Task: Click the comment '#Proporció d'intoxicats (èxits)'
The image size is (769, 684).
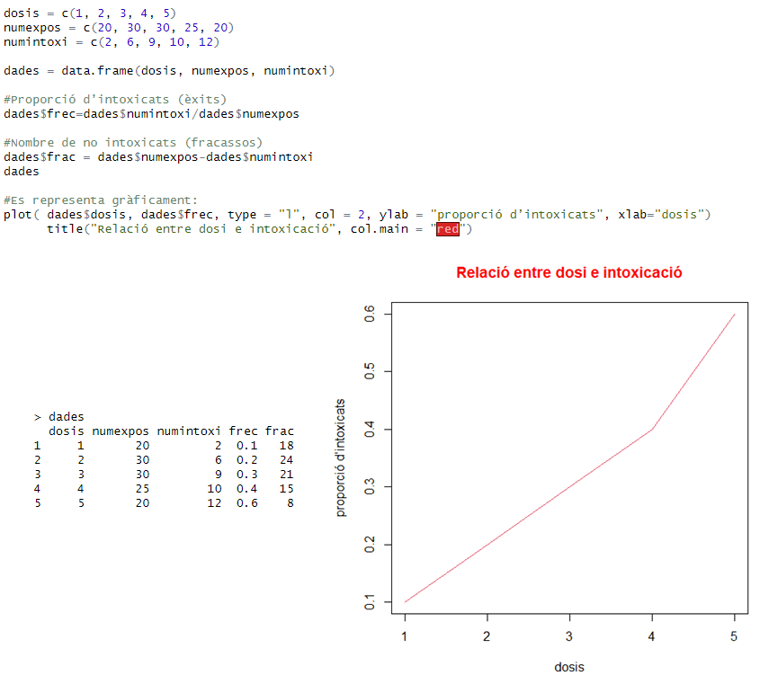Action: click(115, 100)
